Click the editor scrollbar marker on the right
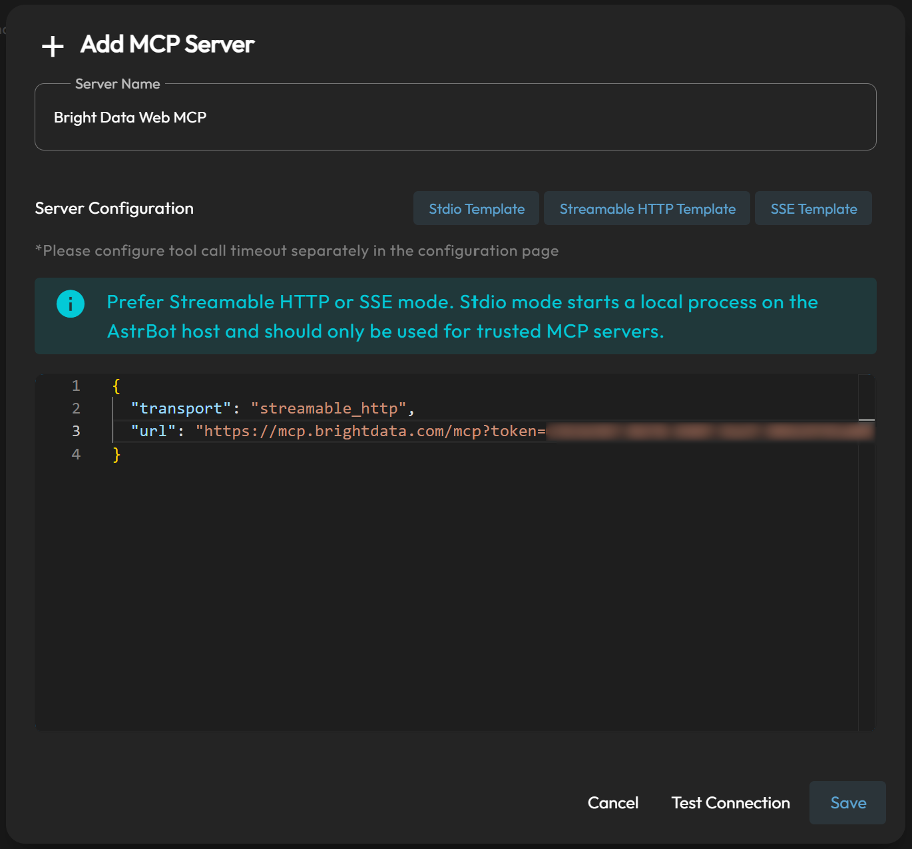Viewport: 912px width, 849px height. pyautogui.click(x=866, y=420)
